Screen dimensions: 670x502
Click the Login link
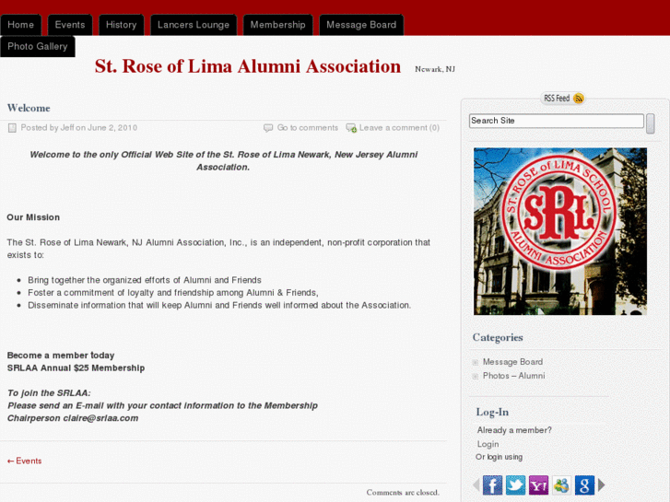tap(488, 444)
